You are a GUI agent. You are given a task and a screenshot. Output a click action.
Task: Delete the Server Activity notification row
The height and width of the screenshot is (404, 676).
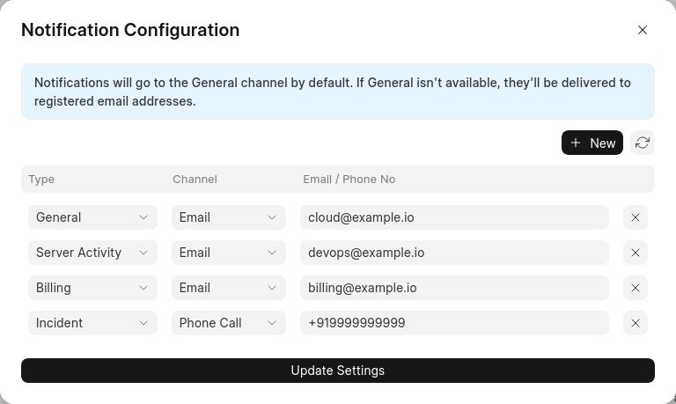(x=636, y=253)
